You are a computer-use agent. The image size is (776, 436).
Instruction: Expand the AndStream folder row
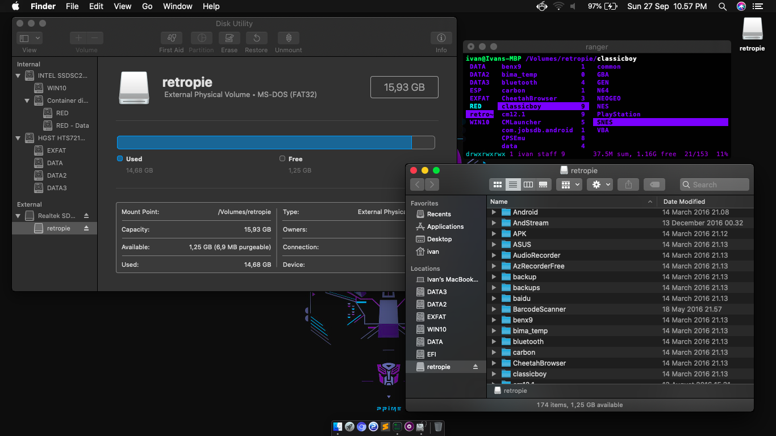tap(494, 223)
